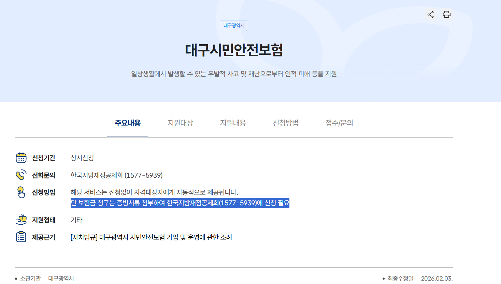Switch to the 지원내용 tab
501x284 pixels.
tap(232, 123)
